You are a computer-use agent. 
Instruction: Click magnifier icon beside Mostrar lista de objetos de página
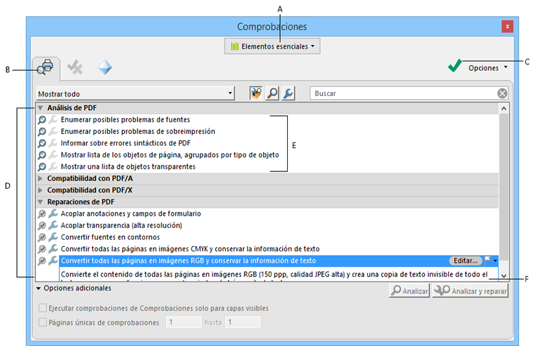42,155
